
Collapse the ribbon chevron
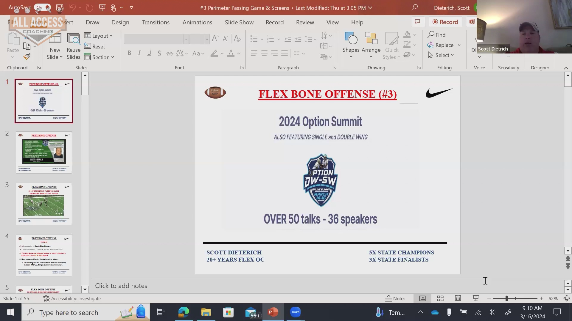(566, 68)
